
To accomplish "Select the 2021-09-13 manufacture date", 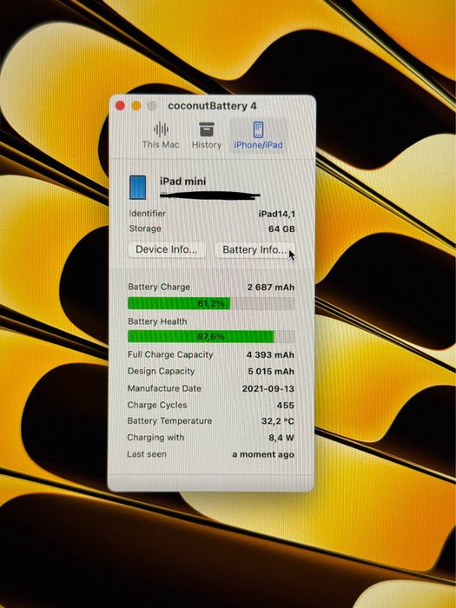I will 268,388.
